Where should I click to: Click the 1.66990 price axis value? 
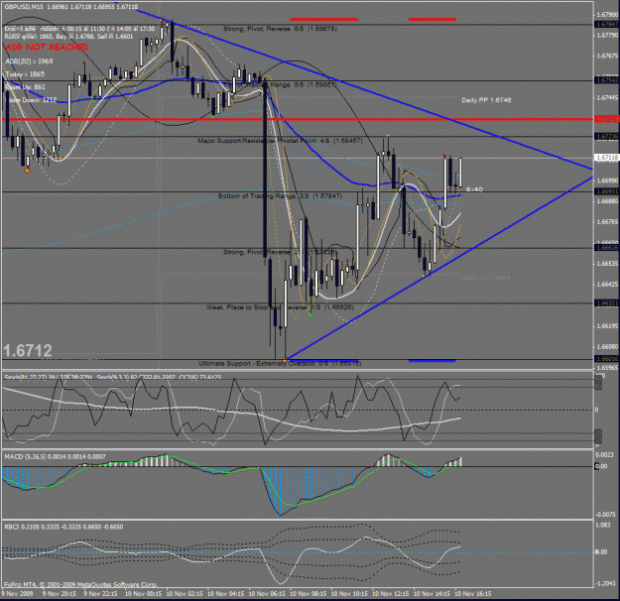tap(607, 180)
